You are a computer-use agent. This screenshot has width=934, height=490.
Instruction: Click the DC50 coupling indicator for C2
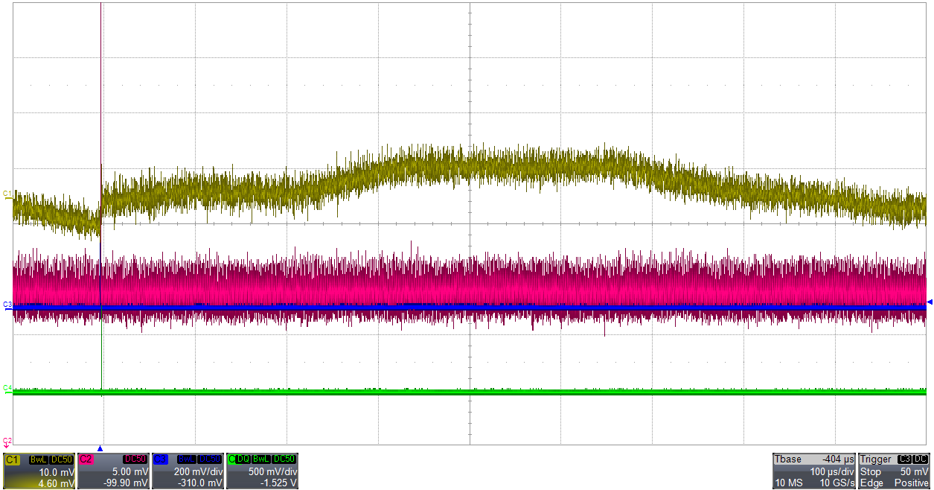coord(135,459)
